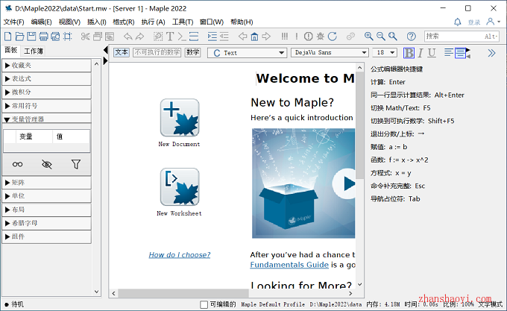Switch input mode to 文本

click(122, 52)
